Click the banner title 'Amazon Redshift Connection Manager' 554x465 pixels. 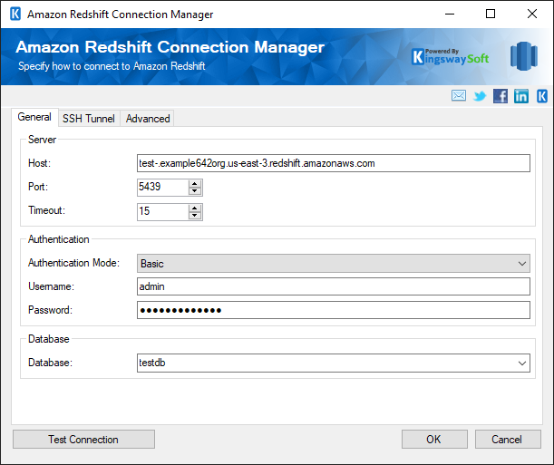click(x=170, y=47)
